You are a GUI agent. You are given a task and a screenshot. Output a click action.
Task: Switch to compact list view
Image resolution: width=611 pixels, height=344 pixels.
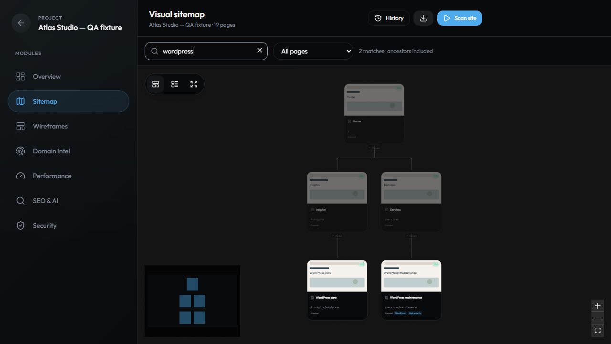(x=175, y=84)
